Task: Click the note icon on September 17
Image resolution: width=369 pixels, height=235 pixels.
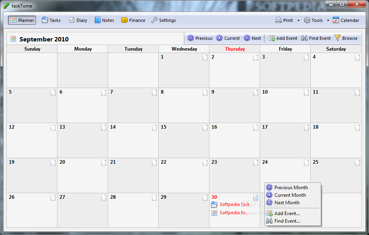Action: [x=306, y=127]
